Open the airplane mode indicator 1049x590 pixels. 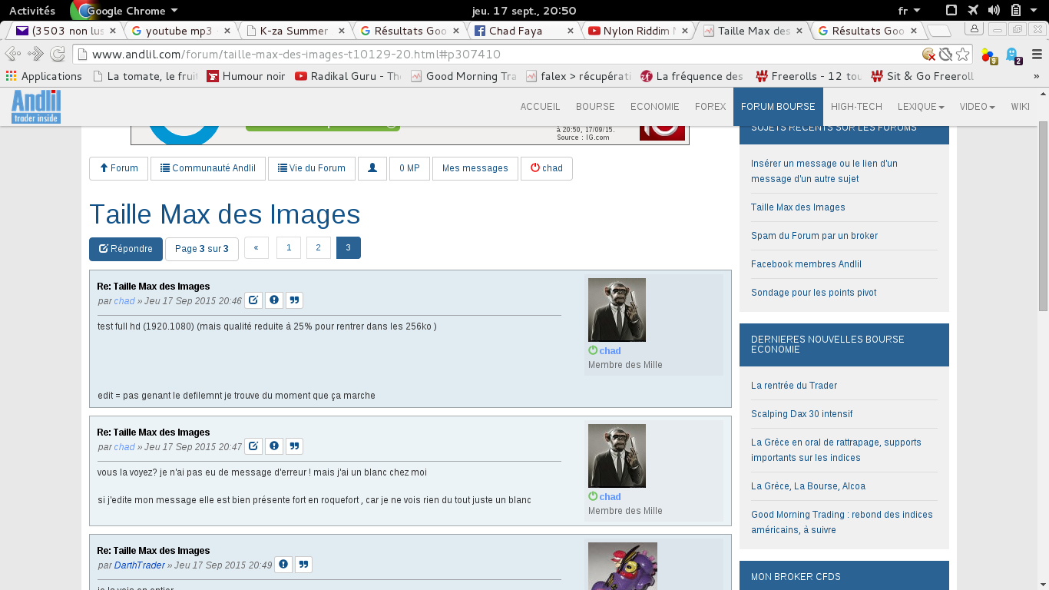click(973, 11)
